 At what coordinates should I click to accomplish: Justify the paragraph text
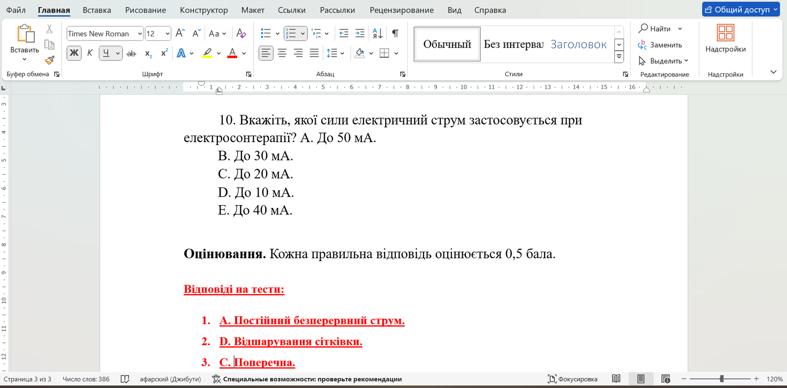coord(314,53)
